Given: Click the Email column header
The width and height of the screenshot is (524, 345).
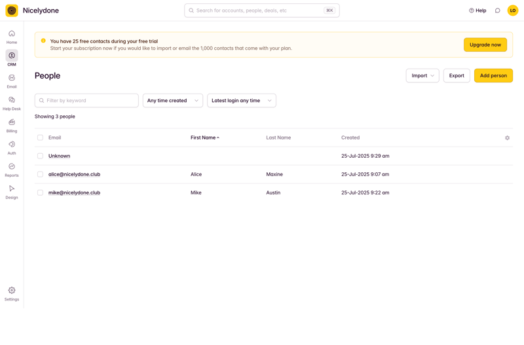Looking at the screenshot, I should click(x=55, y=137).
